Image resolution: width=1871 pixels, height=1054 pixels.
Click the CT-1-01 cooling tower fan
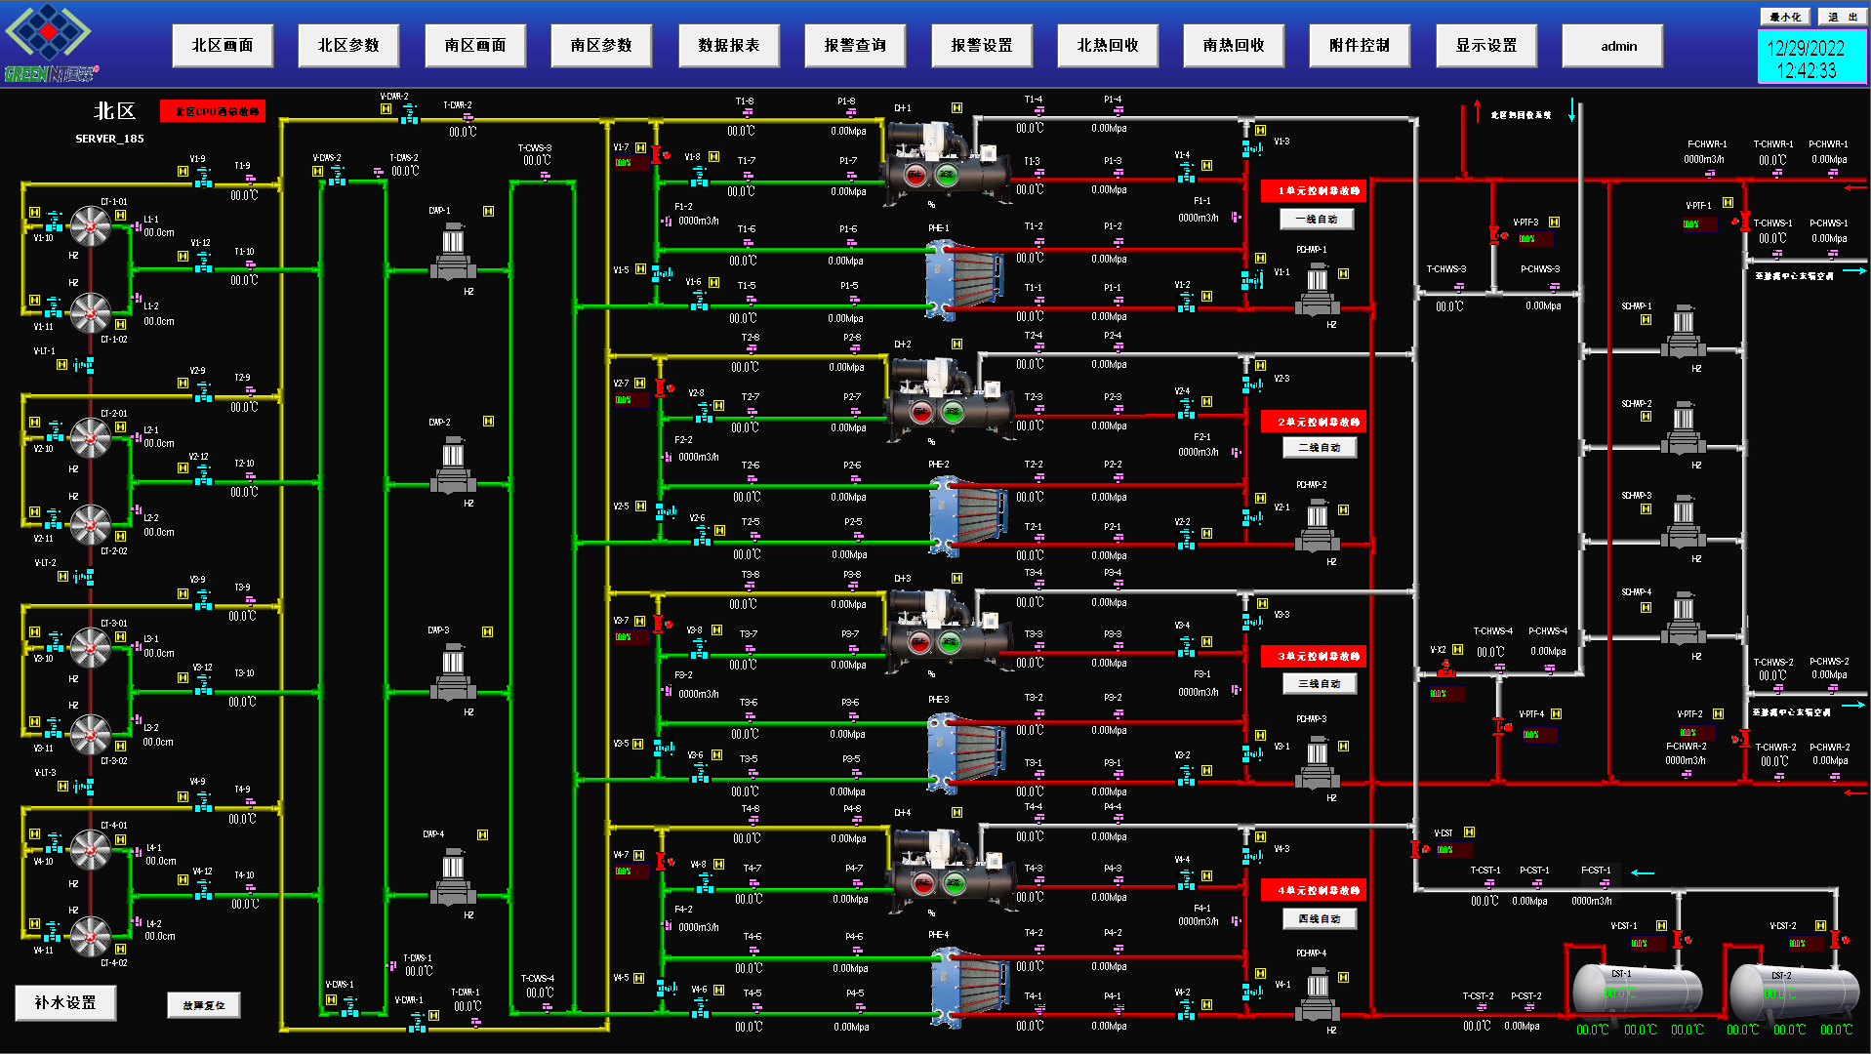tap(91, 227)
